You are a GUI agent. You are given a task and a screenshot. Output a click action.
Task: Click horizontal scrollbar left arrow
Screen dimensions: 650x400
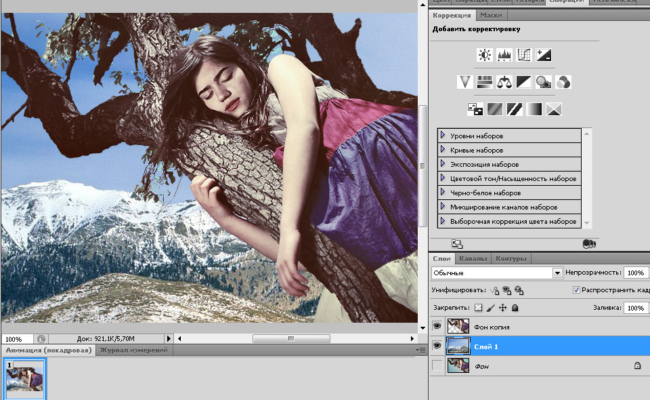179,338
